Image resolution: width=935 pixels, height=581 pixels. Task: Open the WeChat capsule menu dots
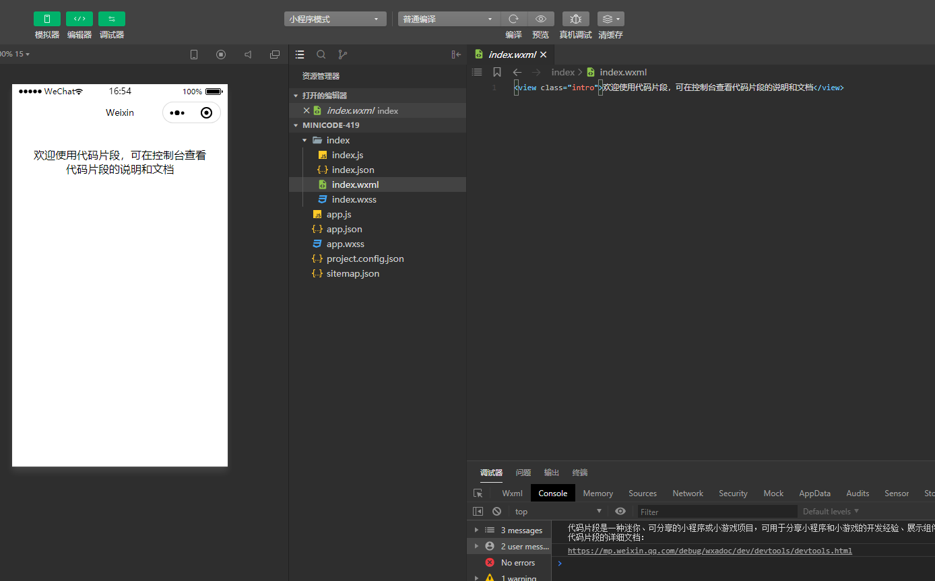pos(178,112)
